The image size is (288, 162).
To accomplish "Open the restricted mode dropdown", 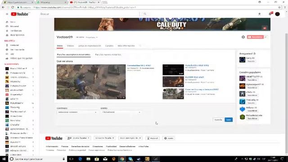I will pos(130,138).
